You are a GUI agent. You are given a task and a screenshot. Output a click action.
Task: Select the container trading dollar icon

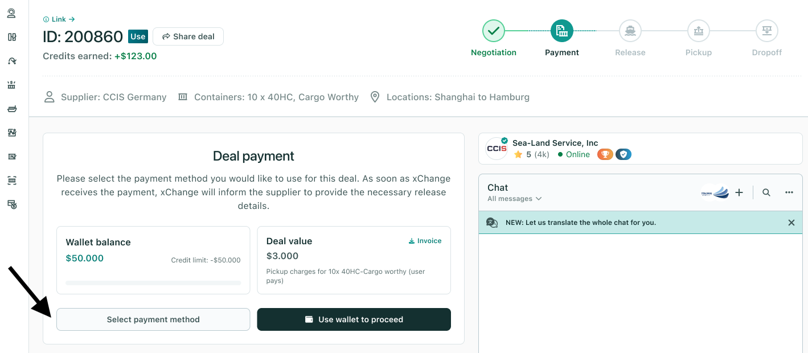click(11, 84)
